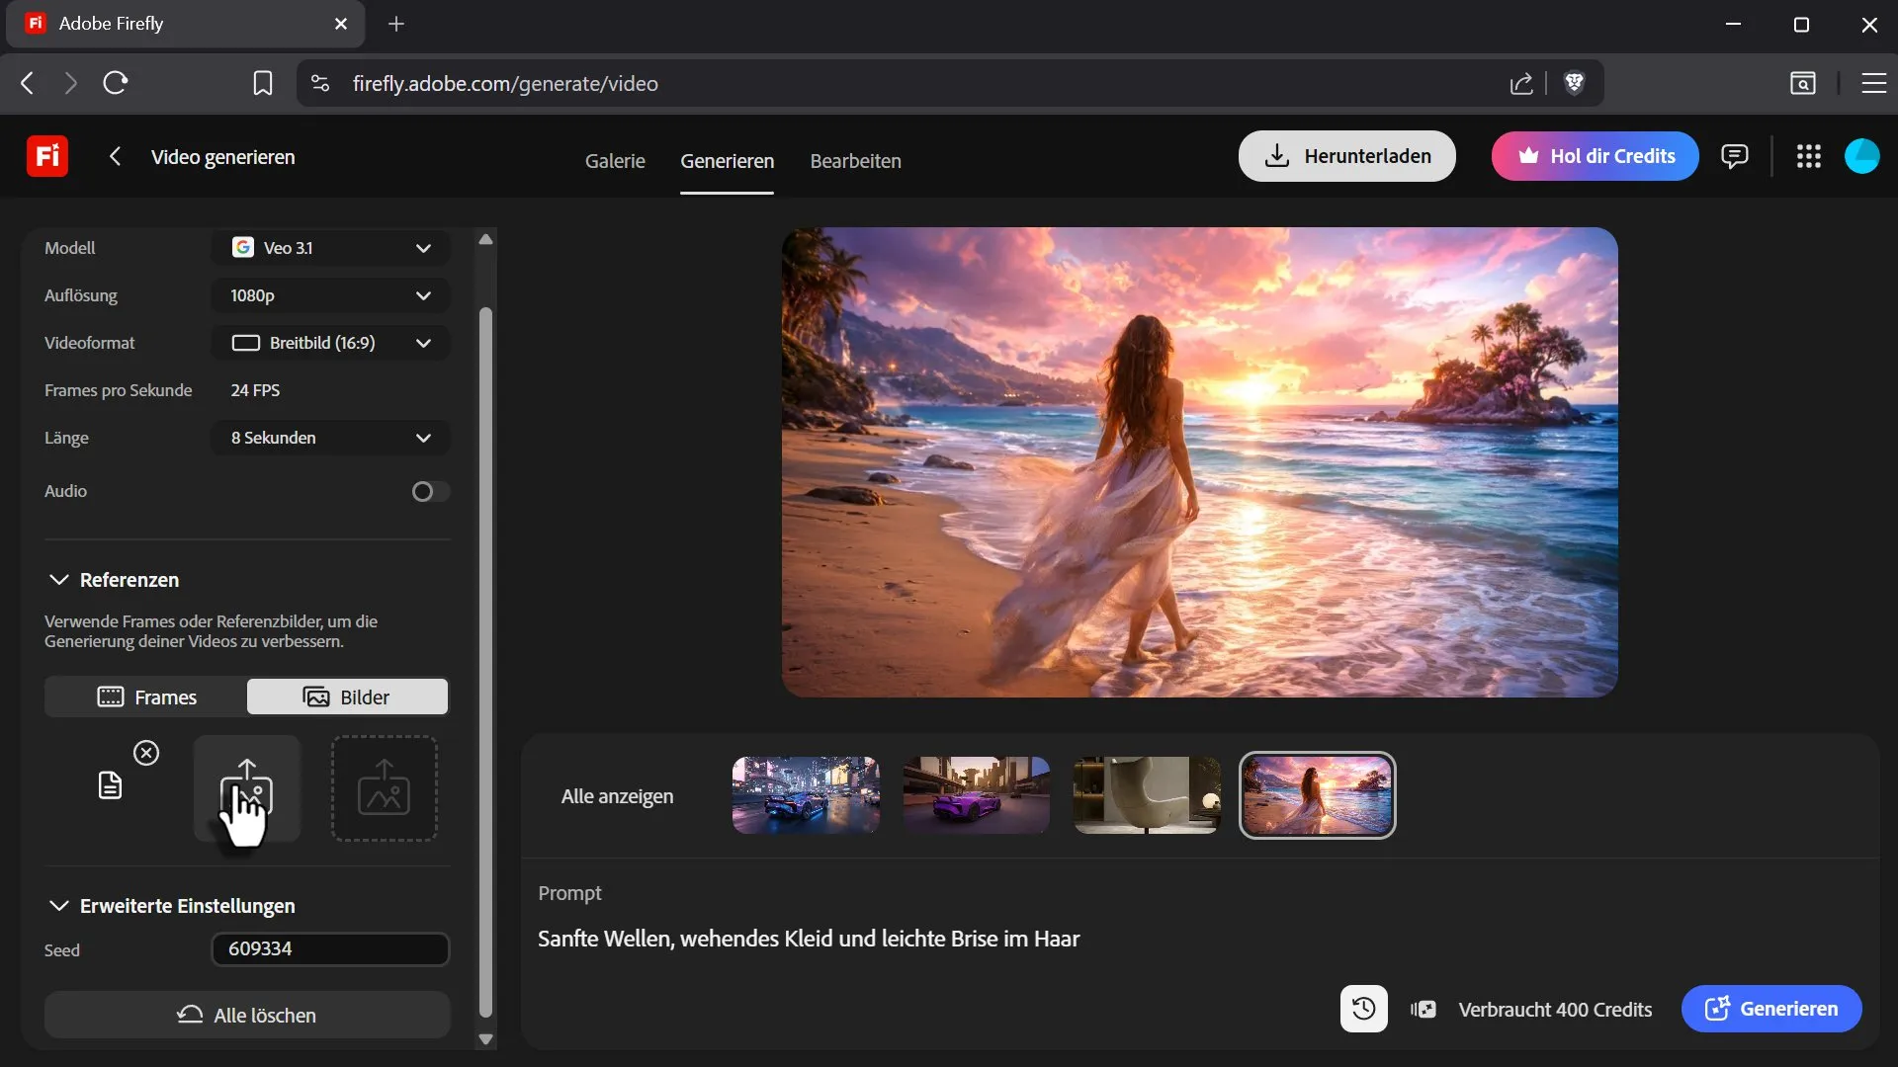This screenshot has width=1898, height=1067.
Task: Click Hol dir Credits button
Action: tap(1595, 156)
